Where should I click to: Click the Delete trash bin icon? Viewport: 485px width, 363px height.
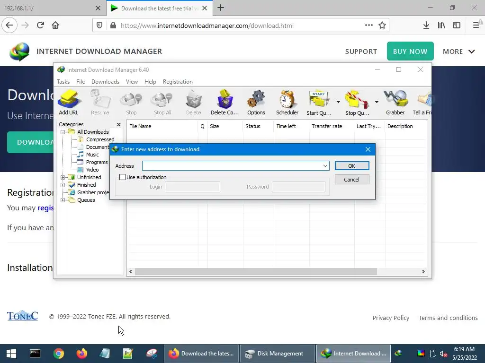[194, 102]
